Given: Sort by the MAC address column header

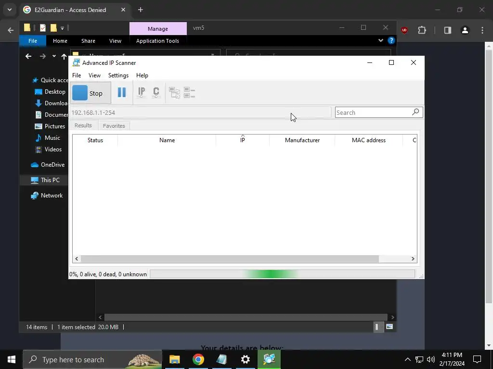Looking at the screenshot, I should click(x=368, y=140).
